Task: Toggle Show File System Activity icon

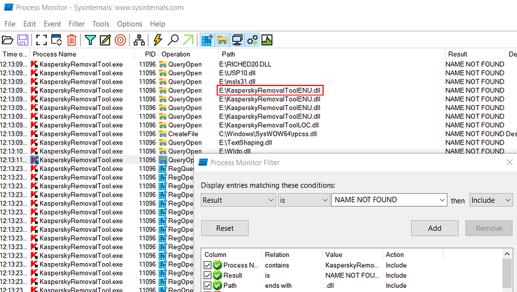Action: pos(222,40)
